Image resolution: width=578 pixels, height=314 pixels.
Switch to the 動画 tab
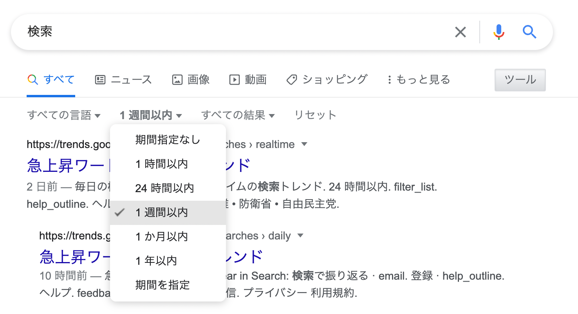coord(248,80)
